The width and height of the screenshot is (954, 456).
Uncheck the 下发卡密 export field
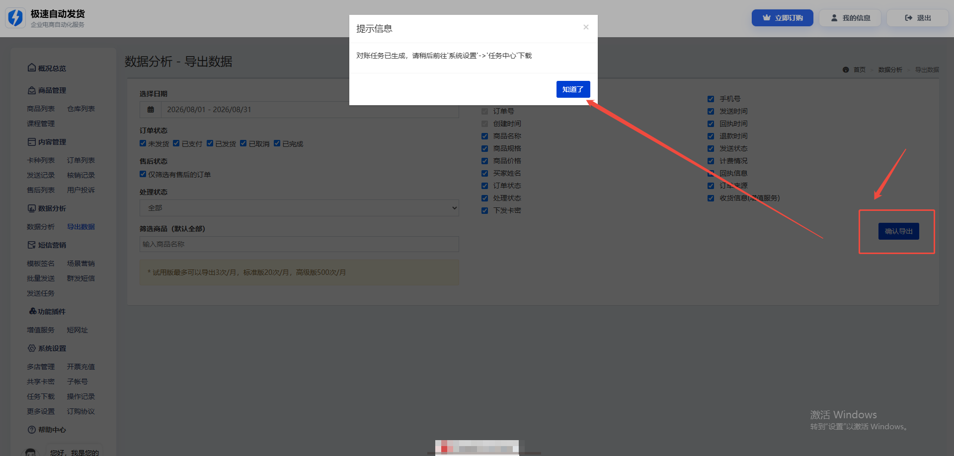point(484,210)
